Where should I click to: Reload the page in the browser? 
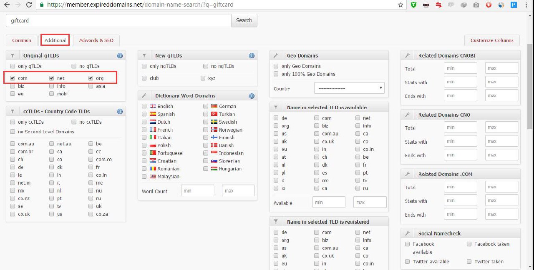pyautogui.click(x=29, y=5)
